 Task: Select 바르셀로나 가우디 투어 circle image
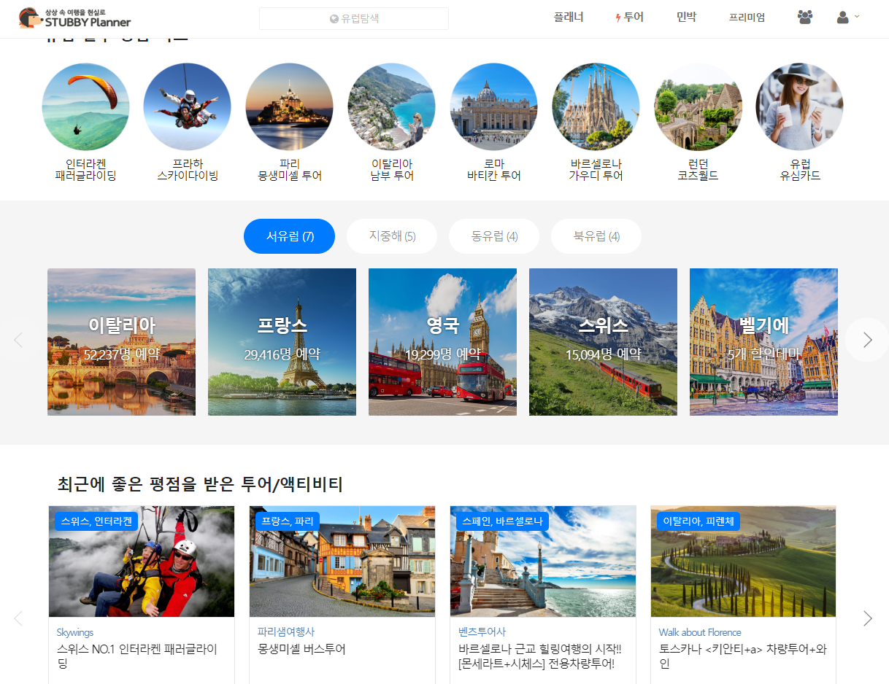(x=596, y=106)
